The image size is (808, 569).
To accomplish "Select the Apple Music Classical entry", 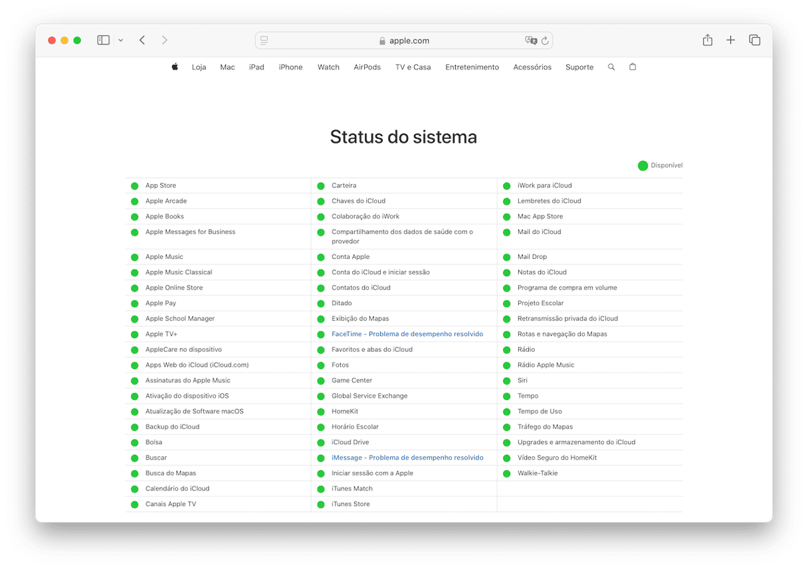I will click(x=179, y=272).
